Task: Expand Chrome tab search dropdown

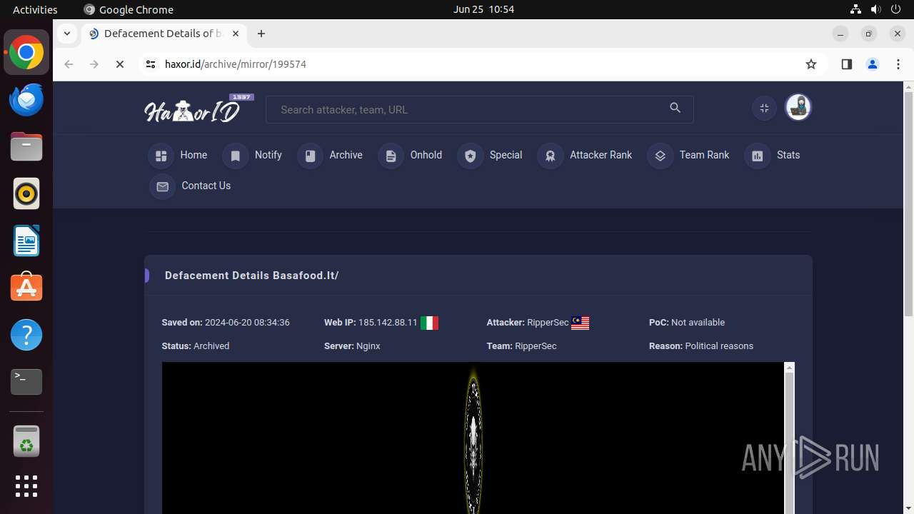Action: click(66, 34)
